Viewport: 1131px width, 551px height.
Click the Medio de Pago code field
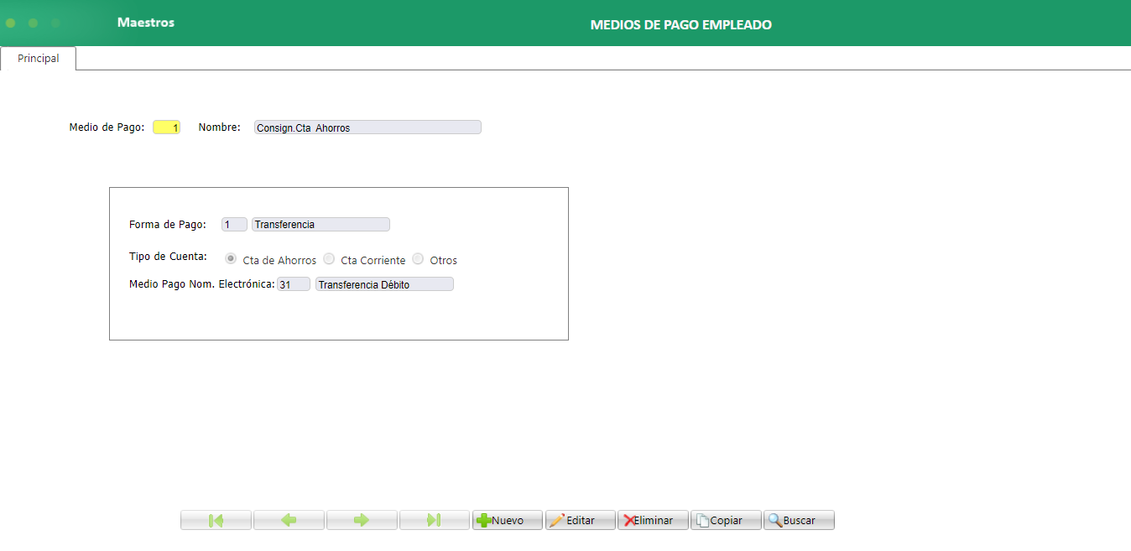tap(166, 127)
